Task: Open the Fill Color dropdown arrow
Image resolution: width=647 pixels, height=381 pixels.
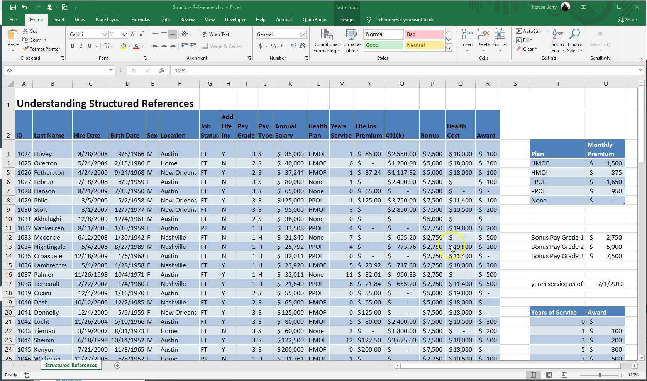Action: tap(130, 46)
